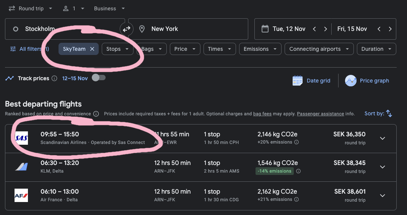Toggle Track prices switch on
407x215 pixels.
[x=98, y=78]
